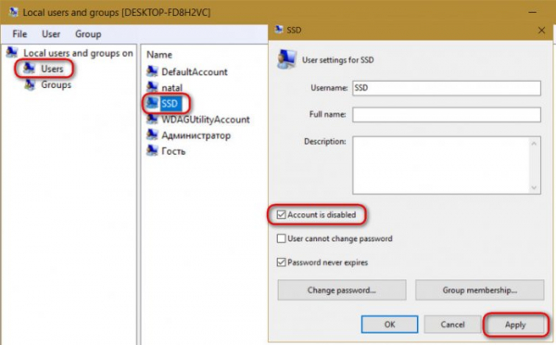
Task: Select Groups node text in tree
Action: point(56,84)
